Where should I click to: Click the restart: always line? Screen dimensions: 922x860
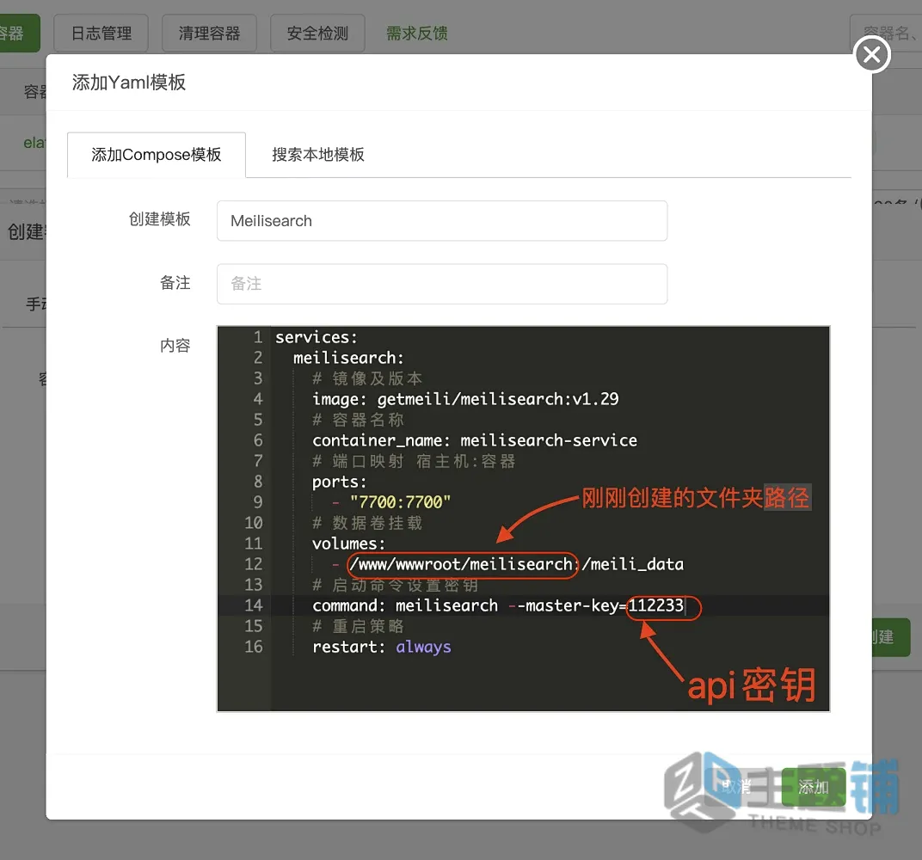tap(382, 648)
